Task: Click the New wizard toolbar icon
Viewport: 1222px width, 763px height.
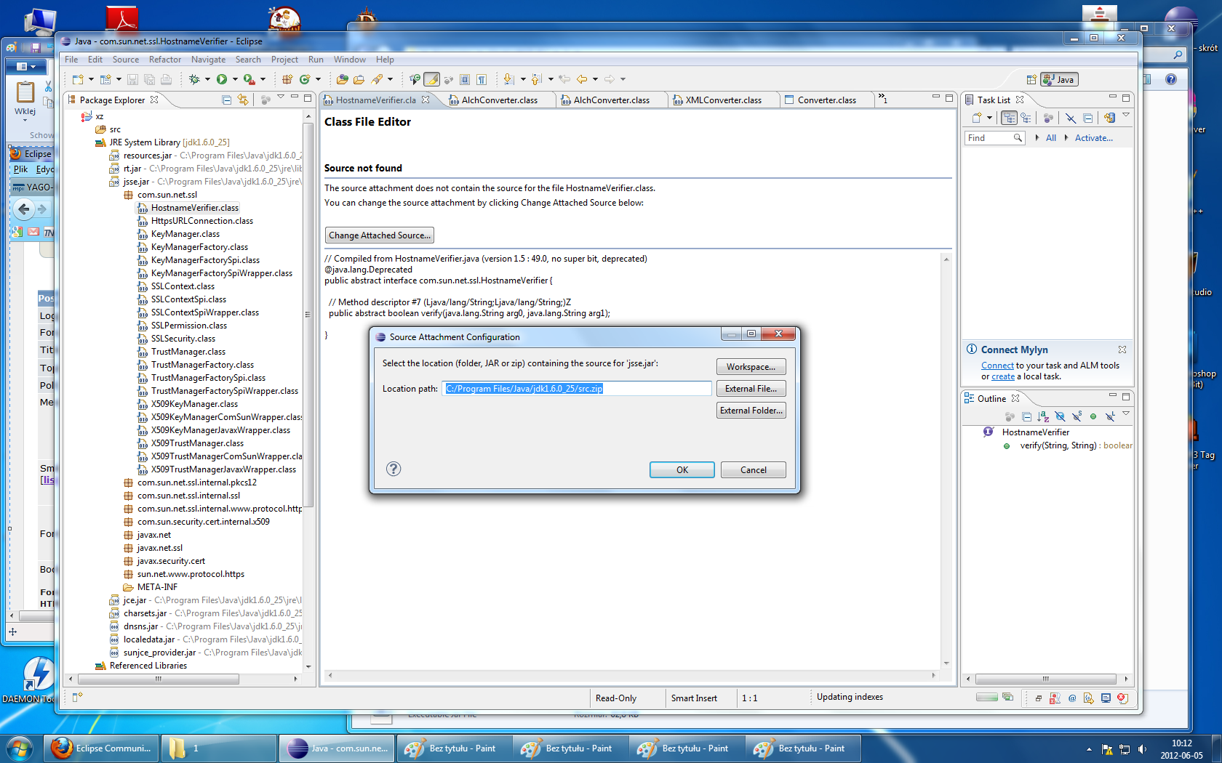Action: coord(78,79)
